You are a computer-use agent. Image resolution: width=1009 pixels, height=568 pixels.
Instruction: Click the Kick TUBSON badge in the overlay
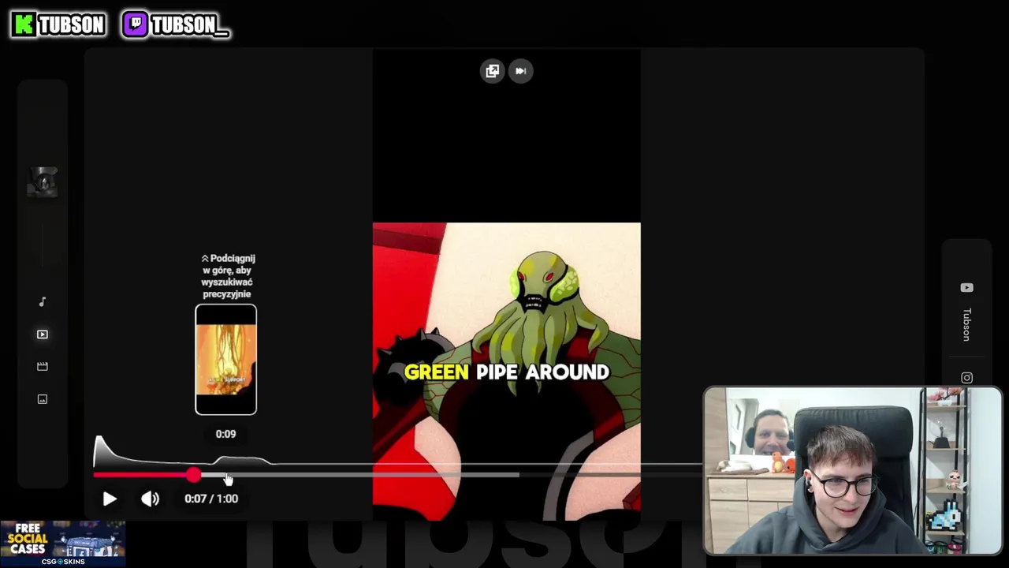[x=59, y=24]
